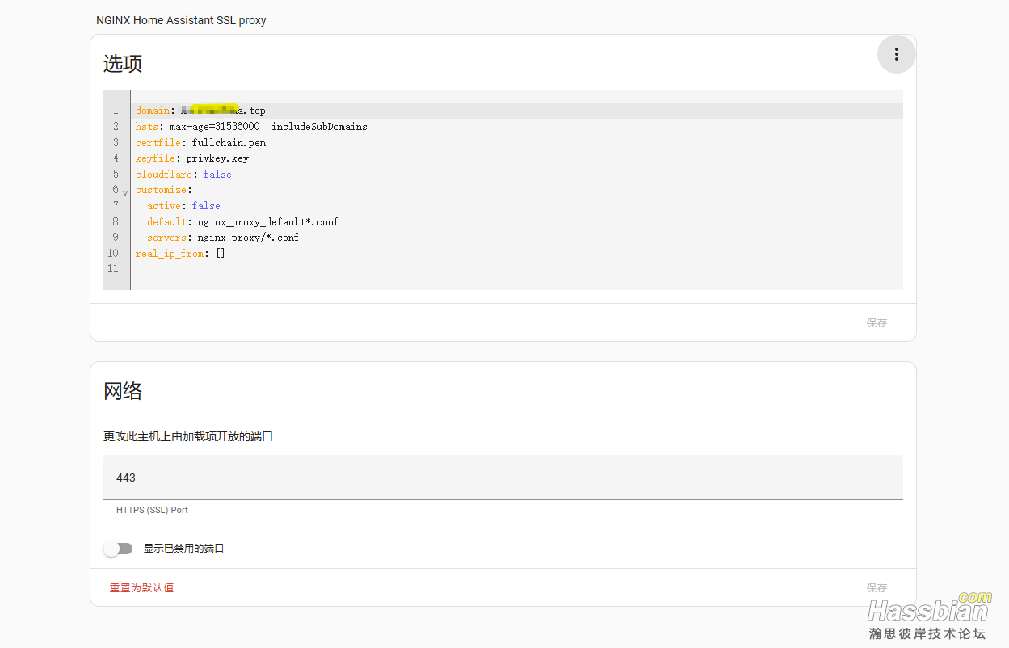Reset network ports via 重置为默认值
1009x648 pixels.
141,588
